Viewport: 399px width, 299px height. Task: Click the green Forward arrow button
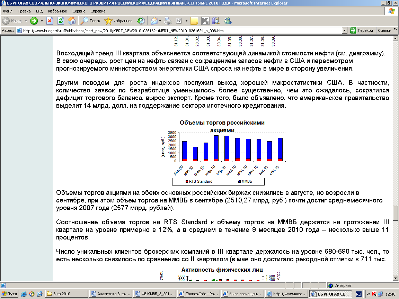point(34,21)
